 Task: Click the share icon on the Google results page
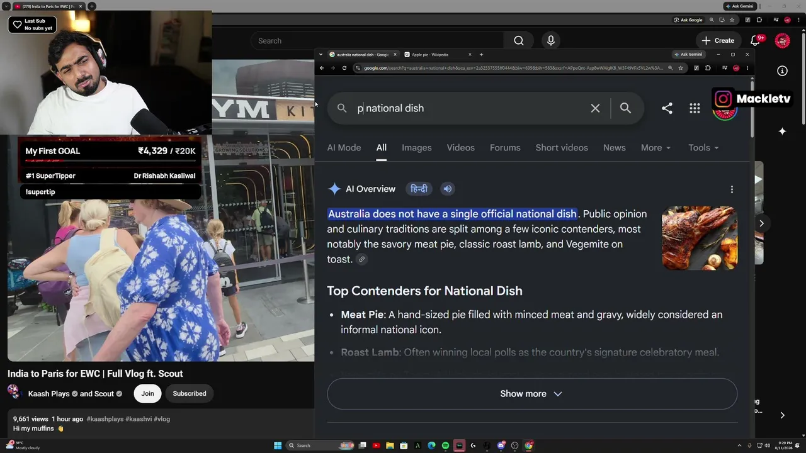667,108
